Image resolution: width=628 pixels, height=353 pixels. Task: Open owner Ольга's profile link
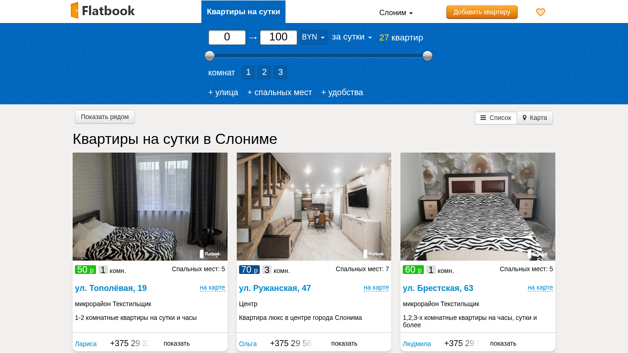coord(248,344)
